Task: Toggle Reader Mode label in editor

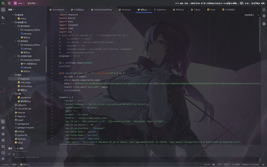Action: [x=249, y=15]
